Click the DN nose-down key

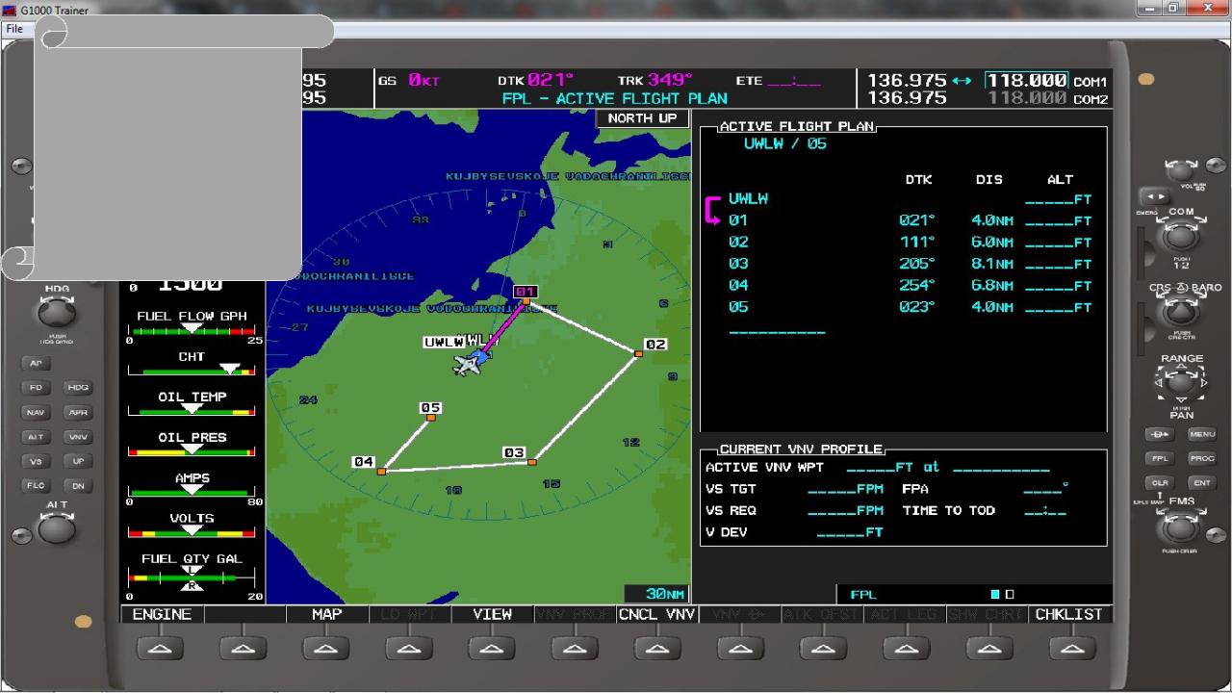pos(77,485)
